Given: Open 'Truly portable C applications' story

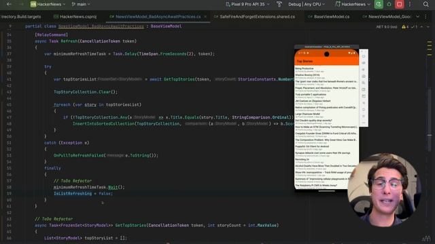Looking at the screenshot, I should [326, 96].
